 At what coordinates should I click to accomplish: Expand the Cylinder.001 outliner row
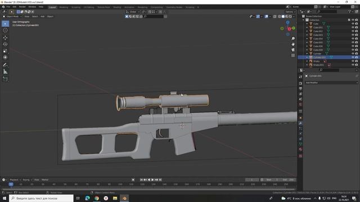(x=307, y=57)
